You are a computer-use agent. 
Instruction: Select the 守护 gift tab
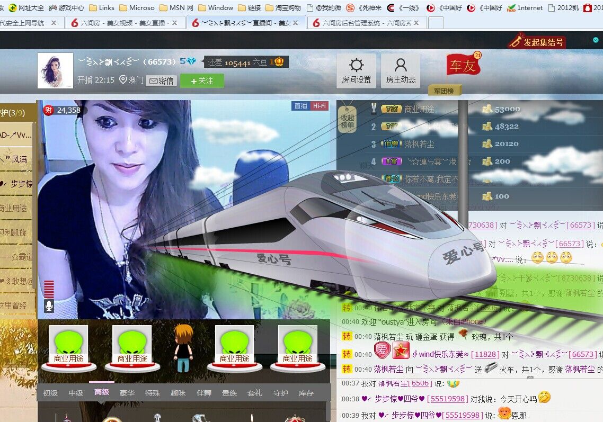[x=281, y=393]
